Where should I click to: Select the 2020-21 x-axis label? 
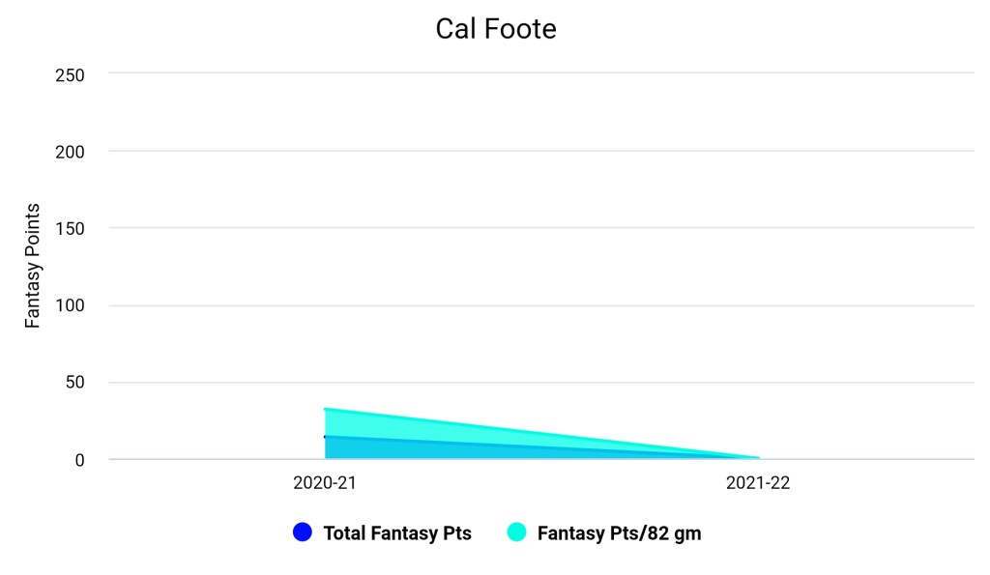pyautogui.click(x=326, y=483)
